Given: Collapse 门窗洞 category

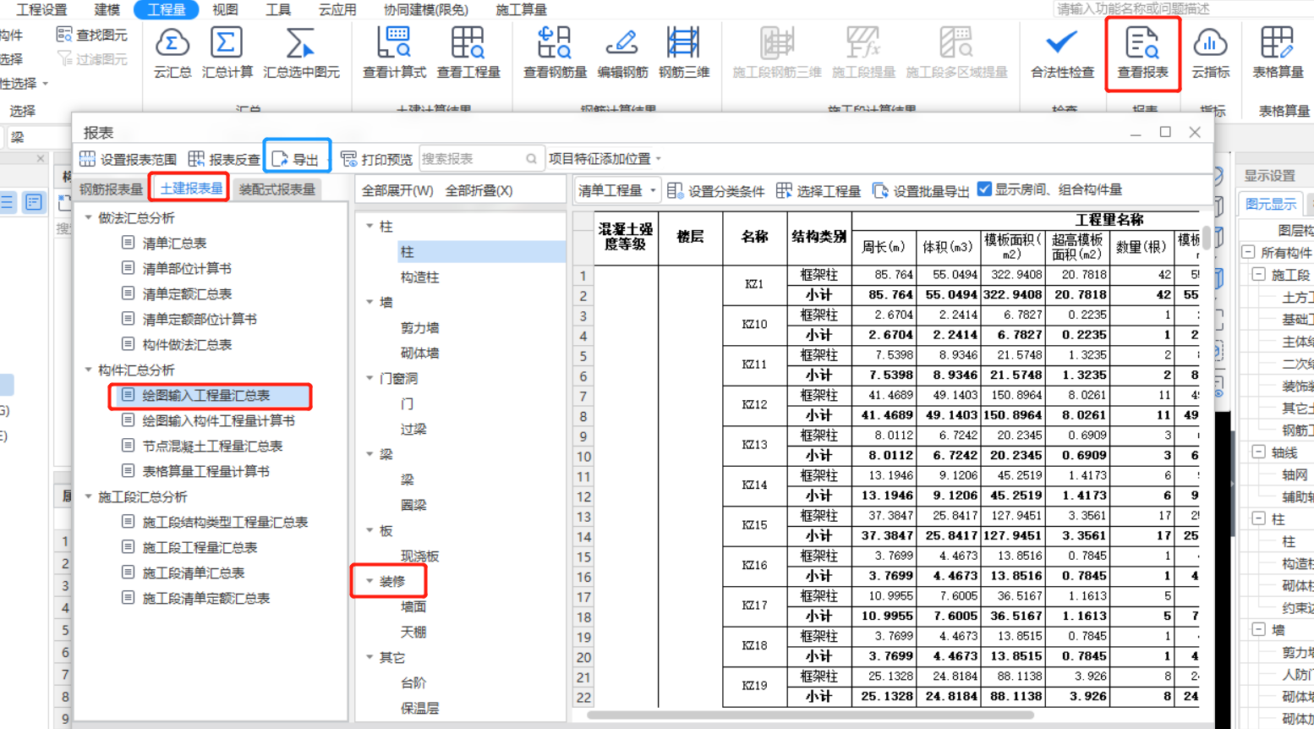Looking at the screenshot, I should coord(370,379).
